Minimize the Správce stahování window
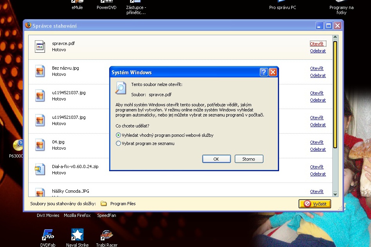The image size is (371, 247). pyautogui.click(x=319, y=25)
